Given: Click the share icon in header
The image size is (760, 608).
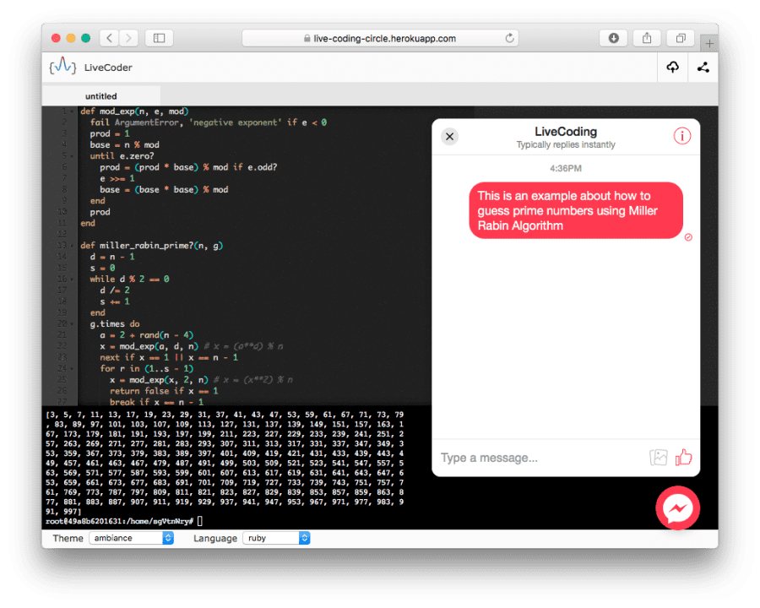Looking at the screenshot, I should 703,68.
